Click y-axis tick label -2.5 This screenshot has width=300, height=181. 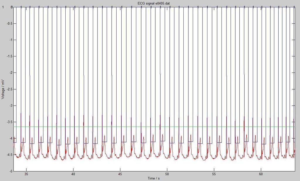pyautogui.click(x=10, y=89)
